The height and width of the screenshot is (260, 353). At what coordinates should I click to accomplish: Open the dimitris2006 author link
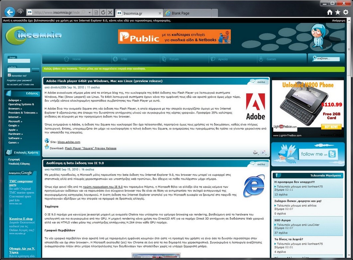tap(58, 87)
